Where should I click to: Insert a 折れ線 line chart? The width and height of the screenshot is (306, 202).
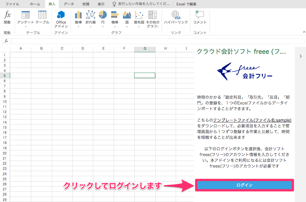[90, 15]
